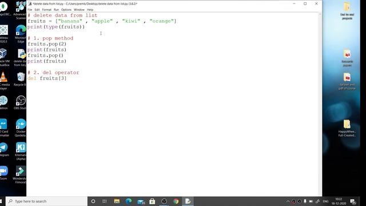The width and height of the screenshot is (366, 206).
Task: Select the Telegram desktop shortcut
Action: [x=4, y=150]
